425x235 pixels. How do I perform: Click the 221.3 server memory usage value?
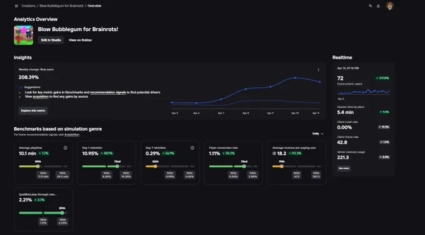[343, 157]
